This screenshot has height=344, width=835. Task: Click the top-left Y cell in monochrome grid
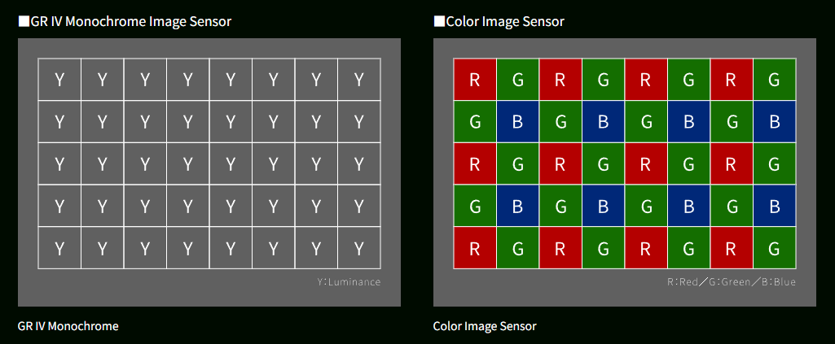(x=59, y=80)
